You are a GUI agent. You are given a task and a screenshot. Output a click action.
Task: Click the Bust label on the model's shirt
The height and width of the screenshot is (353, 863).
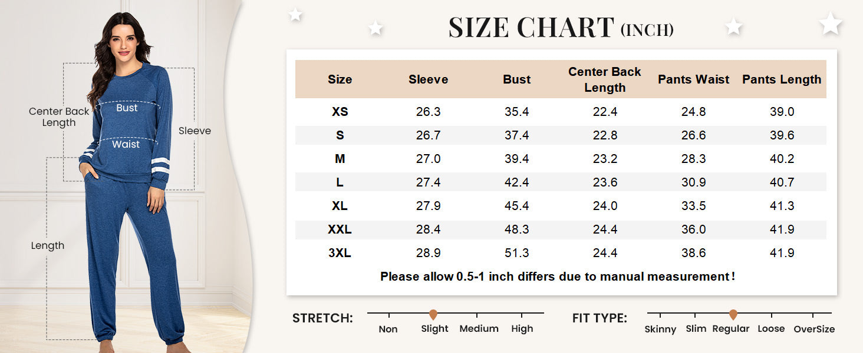(127, 108)
